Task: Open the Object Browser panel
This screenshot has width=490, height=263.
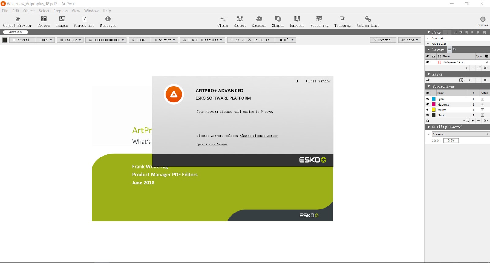Action: 17,22
